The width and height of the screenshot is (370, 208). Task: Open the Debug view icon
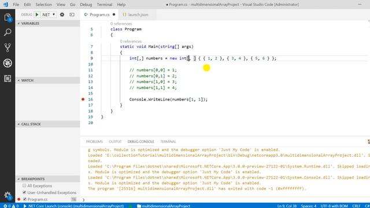(x=8, y=63)
